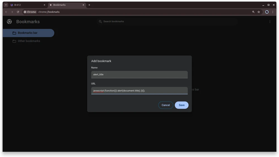The width and height of the screenshot is (279, 157).
Task: Click the Save button in Add bookmark dialog
Action: pyautogui.click(x=181, y=105)
